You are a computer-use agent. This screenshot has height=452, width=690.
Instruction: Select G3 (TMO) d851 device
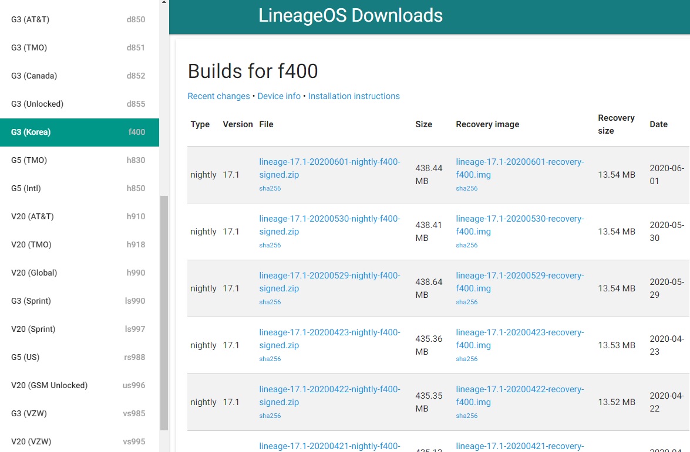(x=79, y=47)
